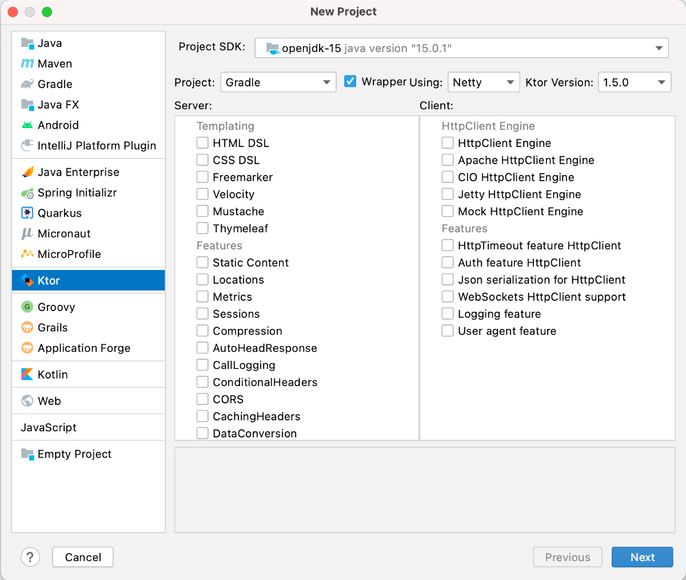Tick the Sessions server feature
The height and width of the screenshot is (580, 686).
click(x=202, y=314)
